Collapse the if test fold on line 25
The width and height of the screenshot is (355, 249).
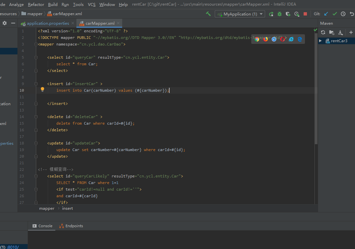(36, 189)
